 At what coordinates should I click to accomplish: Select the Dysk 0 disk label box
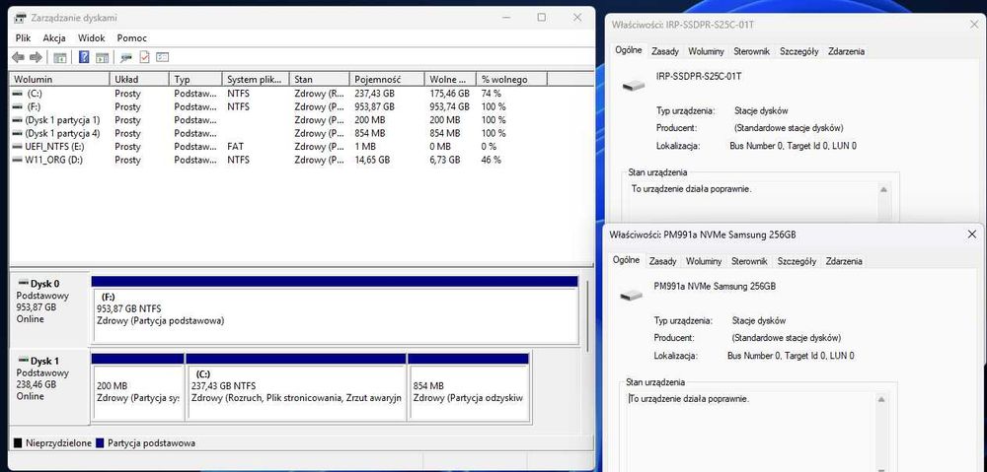pyautogui.click(x=49, y=310)
